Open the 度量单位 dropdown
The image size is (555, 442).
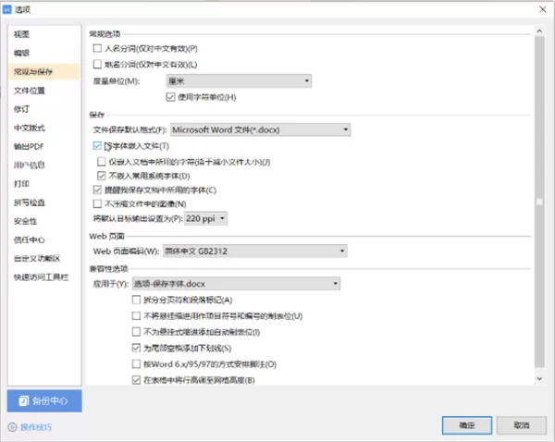pyautogui.click(x=239, y=81)
